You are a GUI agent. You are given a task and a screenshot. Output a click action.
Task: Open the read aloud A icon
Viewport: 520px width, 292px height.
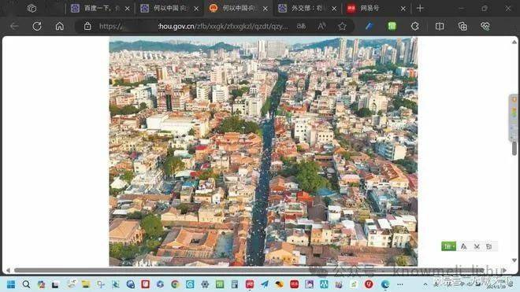coord(321,26)
